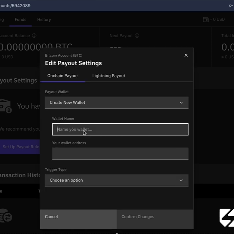
Task: Switch to the Lightning Payout tab
Action: [108, 76]
